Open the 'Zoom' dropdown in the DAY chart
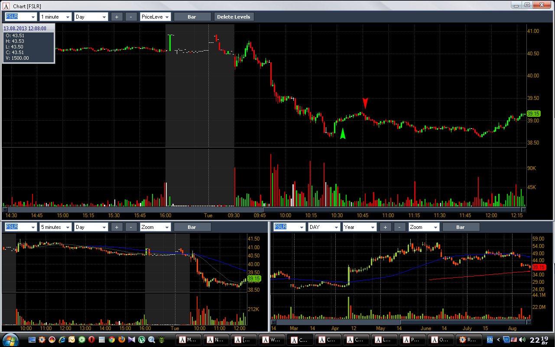This screenshot has width=555, height=347. point(424,227)
